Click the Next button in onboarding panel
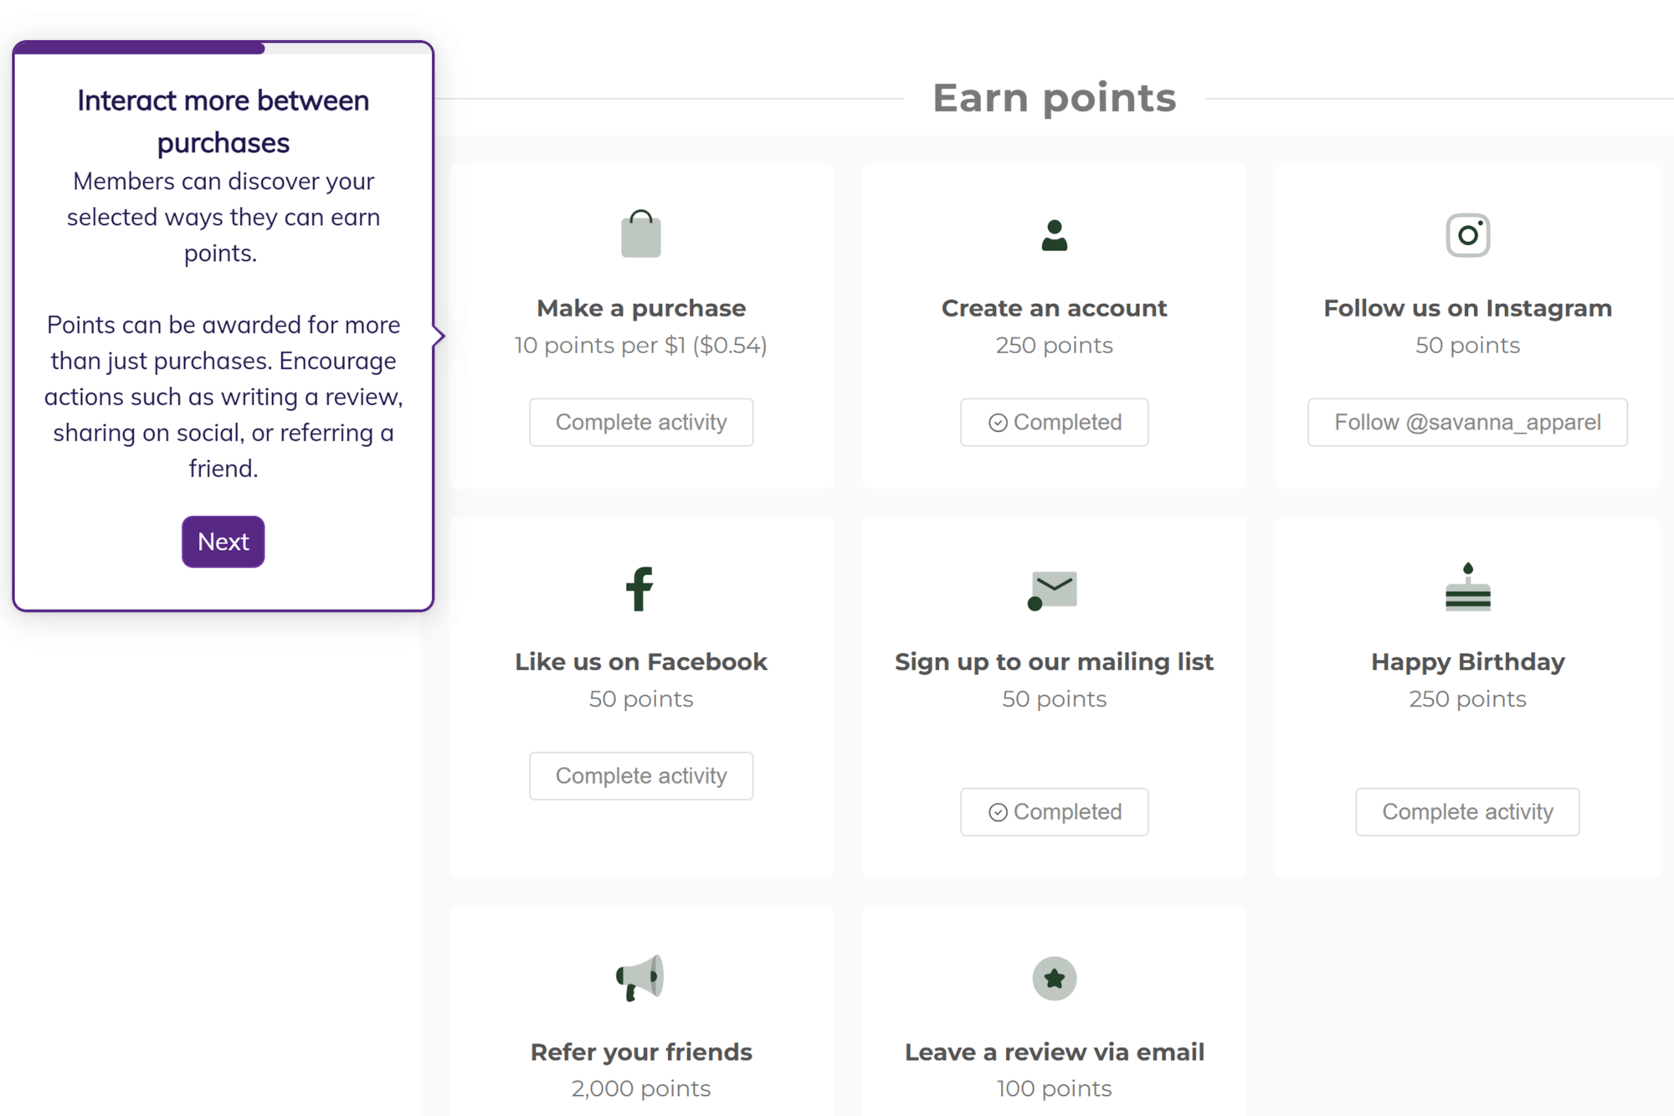Viewport: 1674px width, 1116px height. [224, 541]
